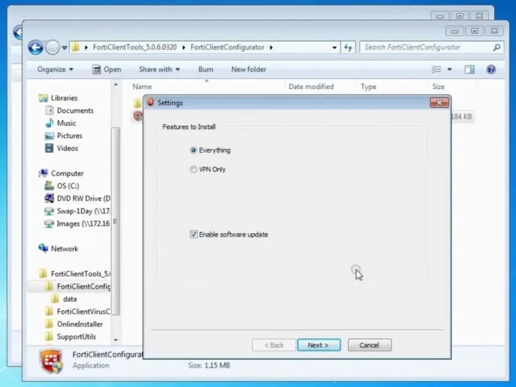Untick Enable software update checkbox
This screenshot has height=387, width=516.
[193, 234]
